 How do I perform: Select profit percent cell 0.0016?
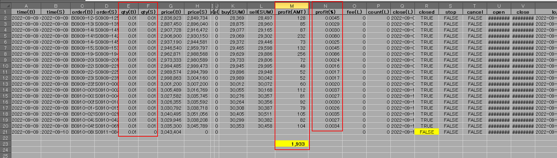[x=326, y=66]
